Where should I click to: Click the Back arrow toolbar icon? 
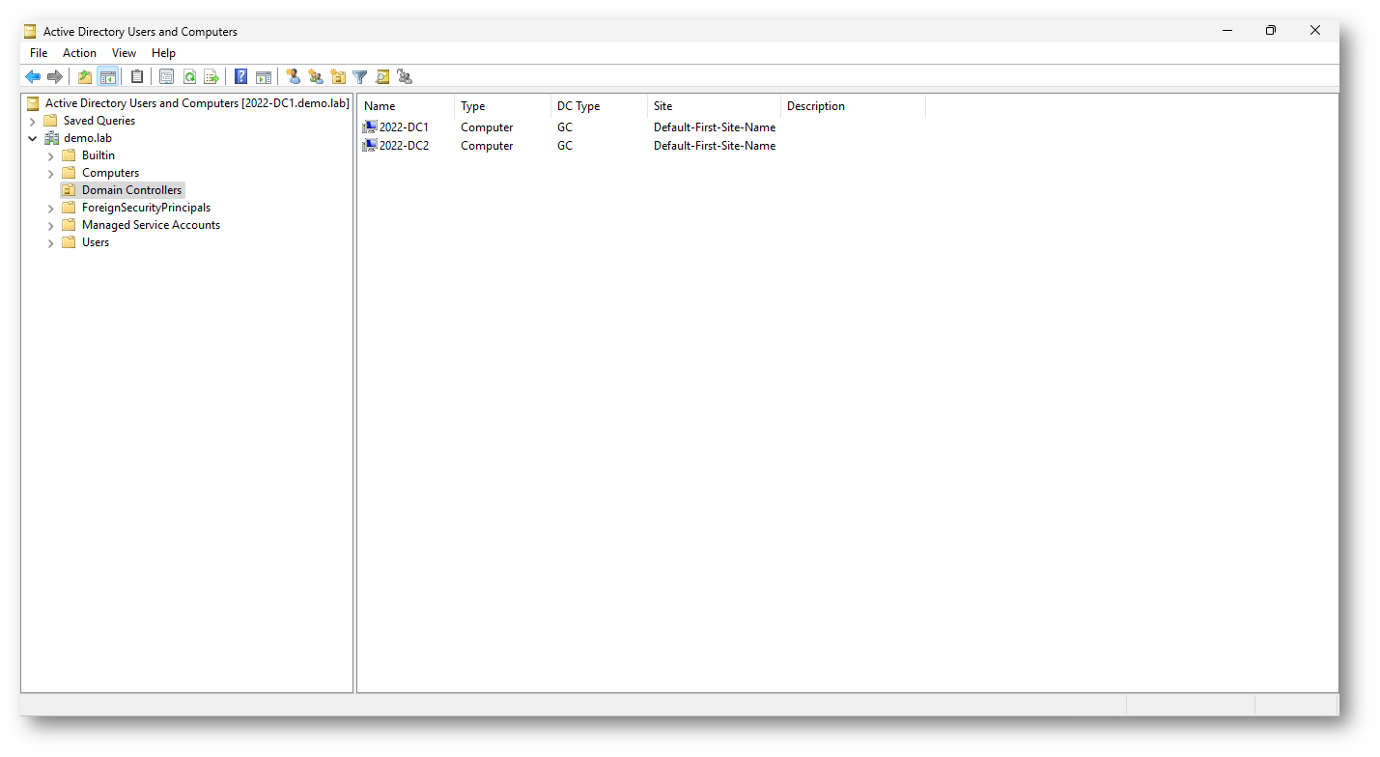pos(33,77)
